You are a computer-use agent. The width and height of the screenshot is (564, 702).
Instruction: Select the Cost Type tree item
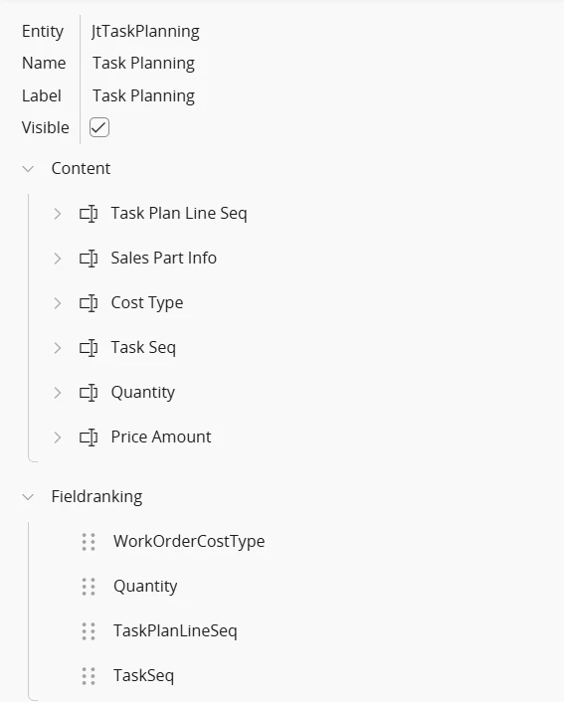click(x=147, y=303)
